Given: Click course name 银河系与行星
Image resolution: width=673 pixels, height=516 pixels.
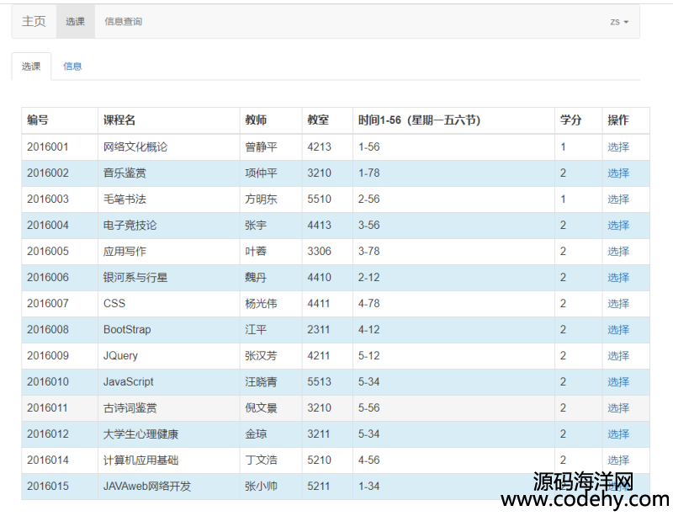Looking at the screenshot, I should click(135, 278).
